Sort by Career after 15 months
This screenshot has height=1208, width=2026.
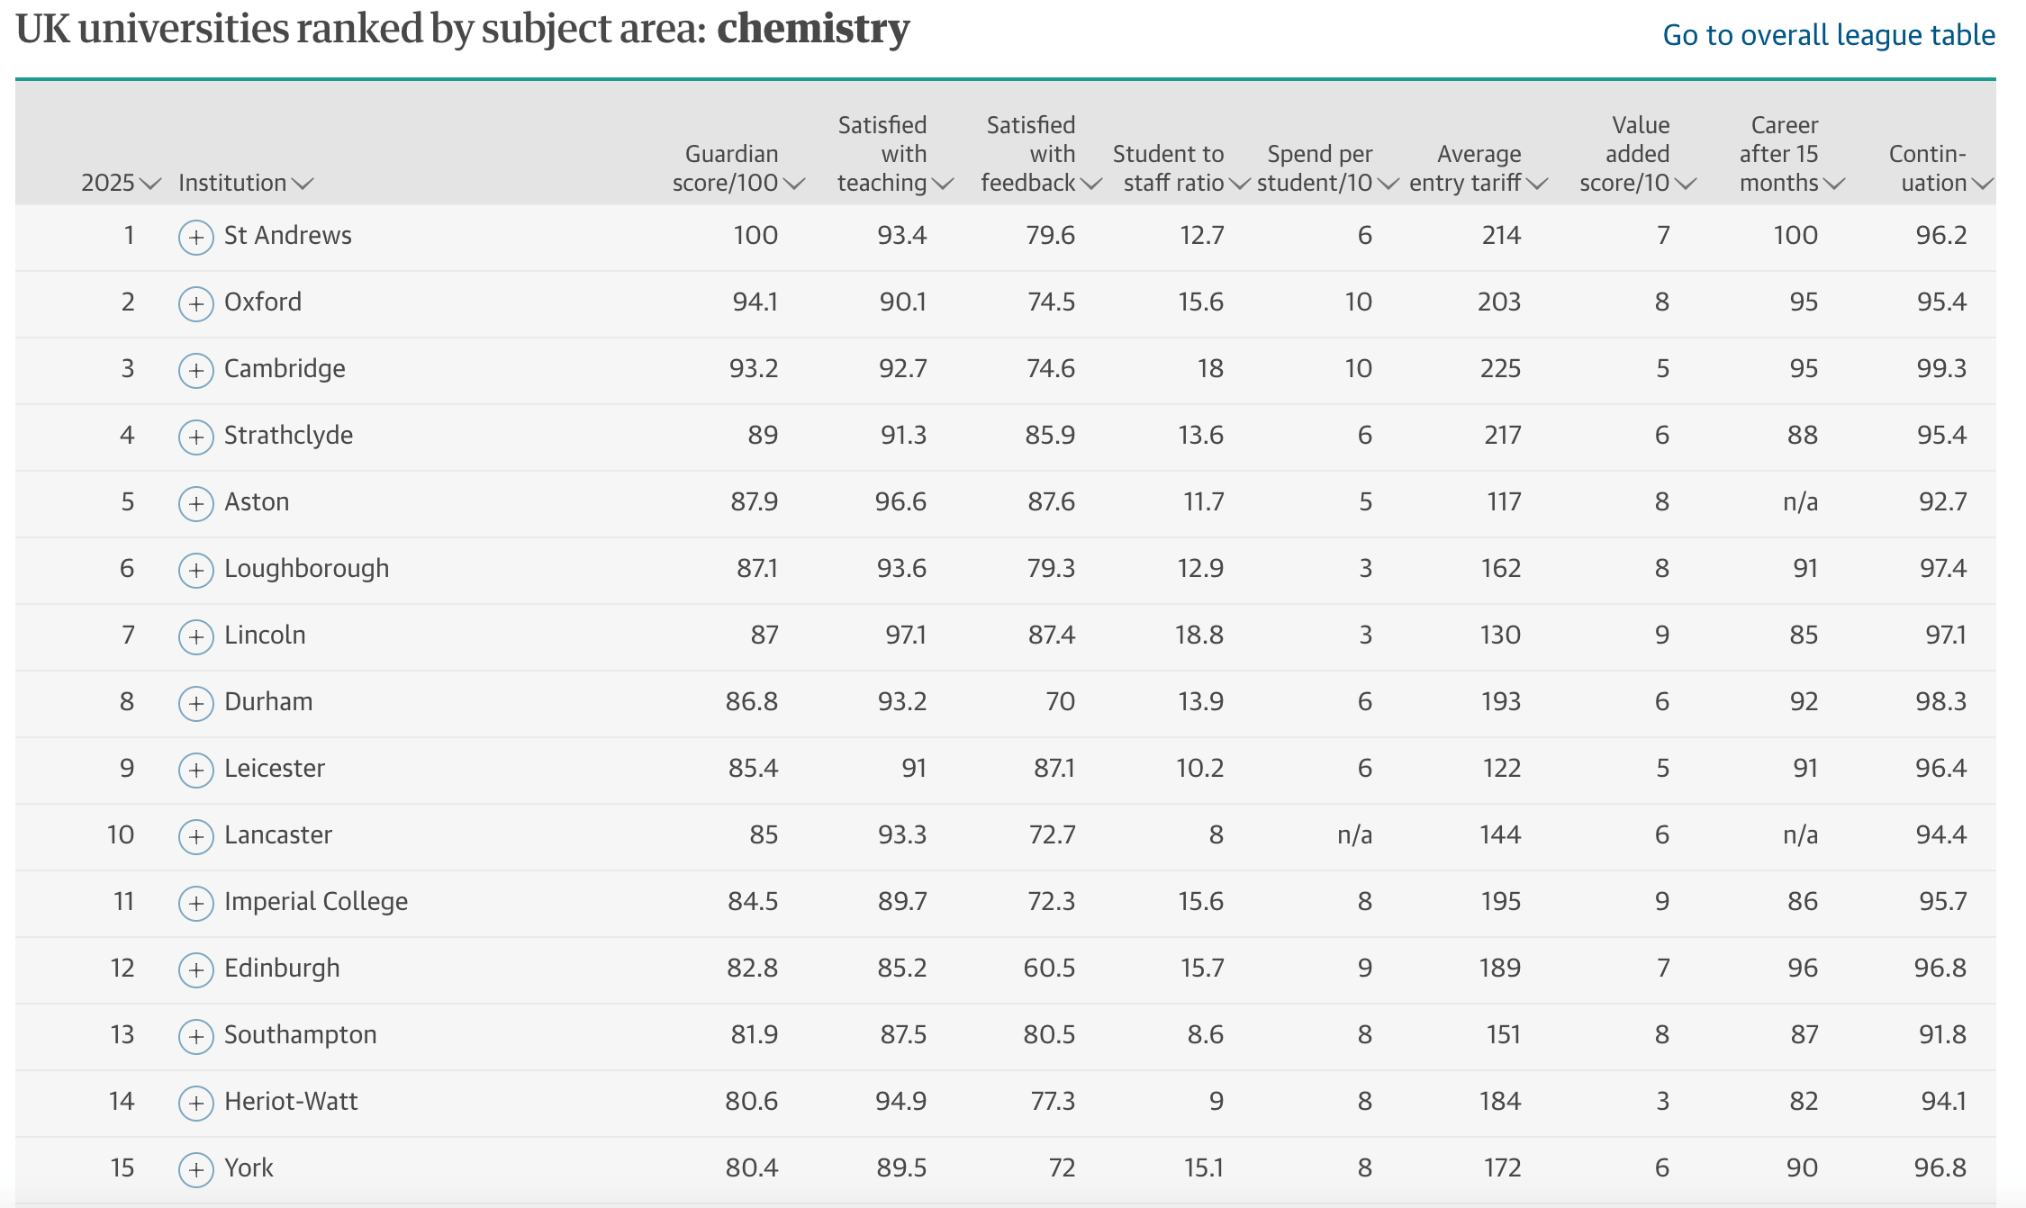tap(1792, 154)
